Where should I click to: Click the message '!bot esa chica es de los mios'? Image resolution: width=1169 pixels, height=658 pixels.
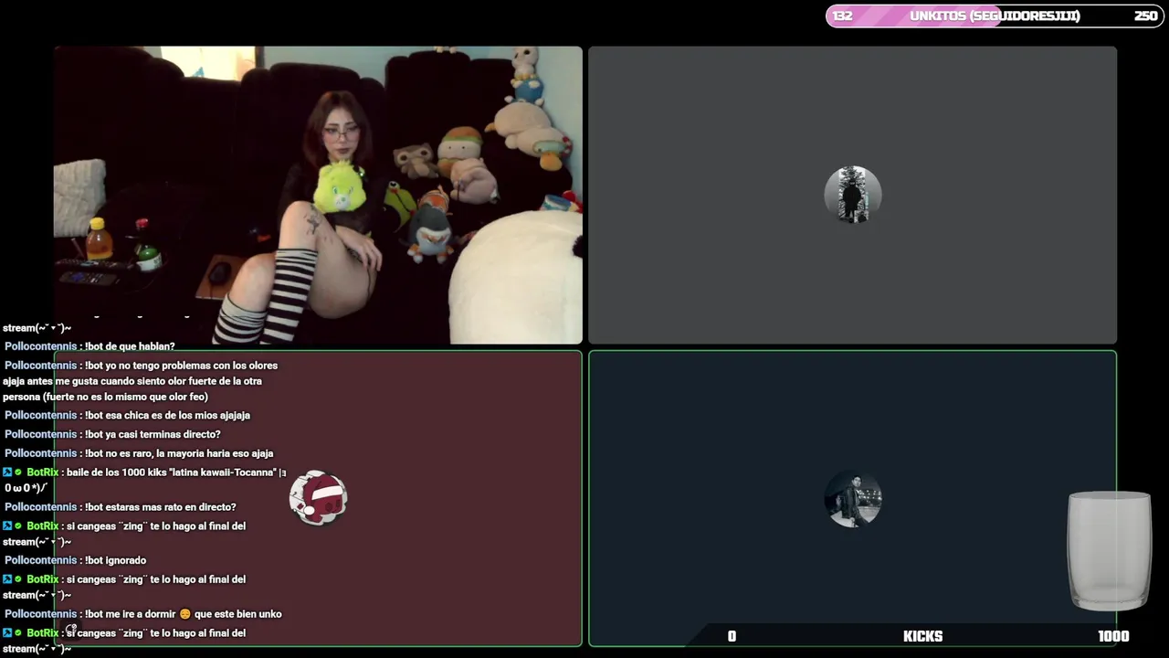127,415
